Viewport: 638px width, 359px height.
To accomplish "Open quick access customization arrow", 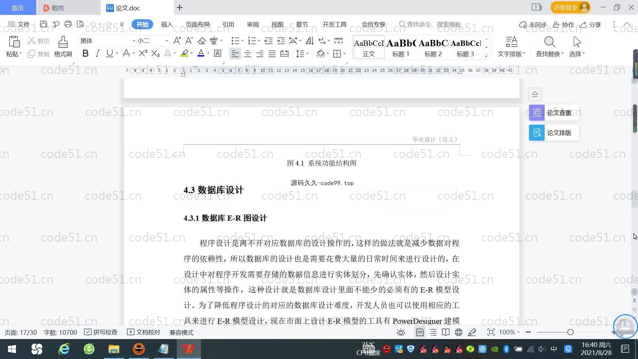I will 122,24.
